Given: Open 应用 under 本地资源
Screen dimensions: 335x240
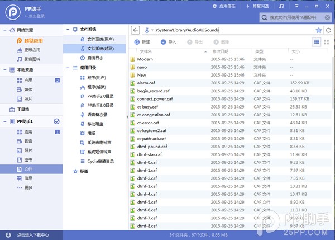Looking at the screenshot, I should (x=31, y=81).
